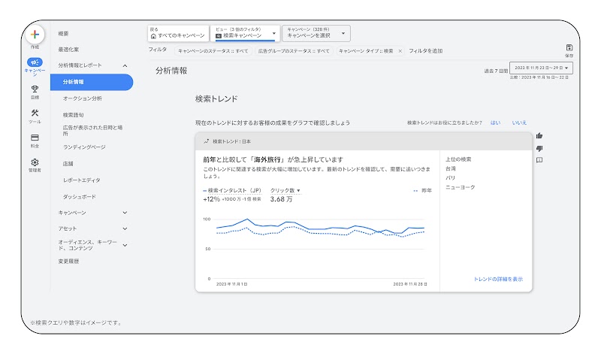Open レポートエディタ in the side menu
This screenshot has width=601, height=354.
click(x=82, y=180)
